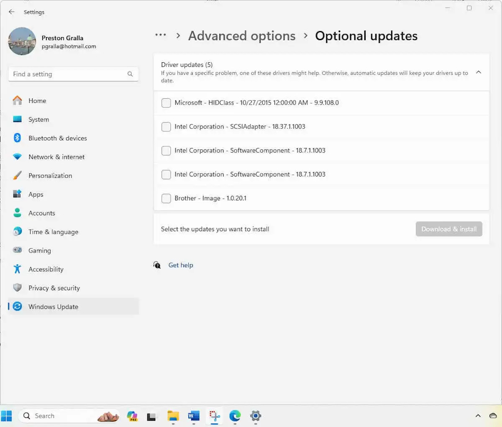Viewport: 502px width, 427px height.
Task: Select the System icon in sidebar
Action: point(17,119)
